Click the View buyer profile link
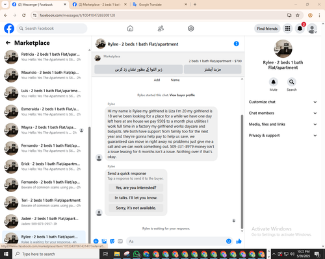The image size is (325, 259). click(182, 95)
